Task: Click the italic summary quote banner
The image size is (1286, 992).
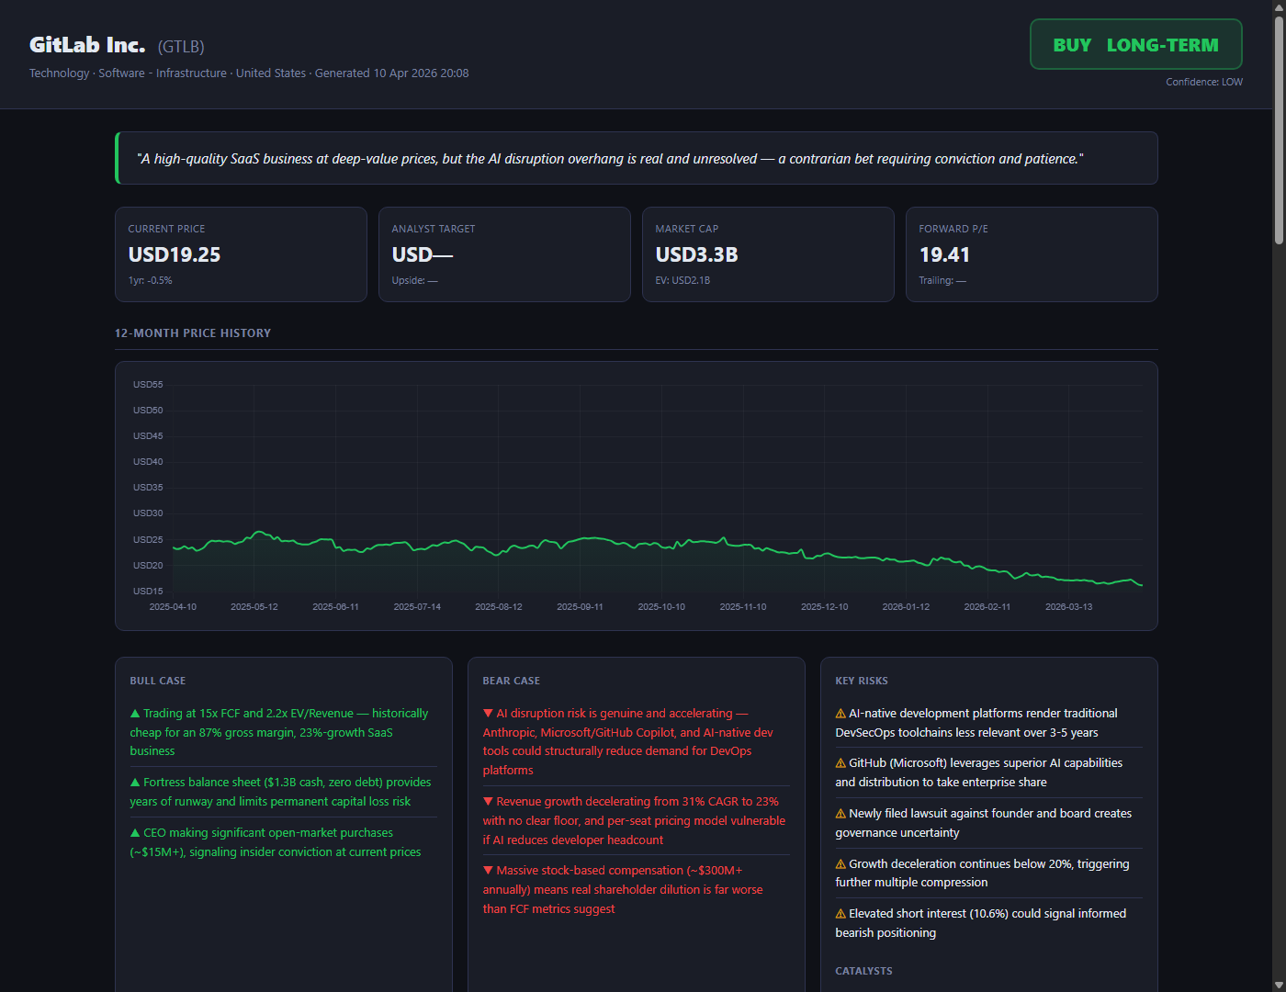Action: (x=637, y=158)
